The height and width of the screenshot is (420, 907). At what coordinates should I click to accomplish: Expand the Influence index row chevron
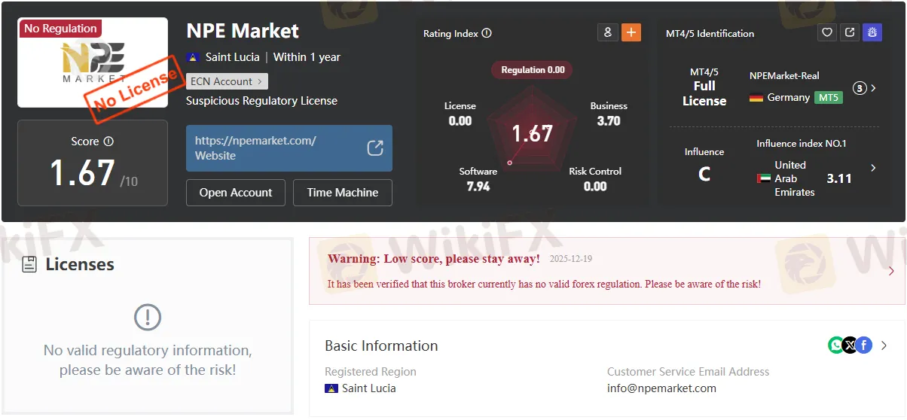coord(874,168)
